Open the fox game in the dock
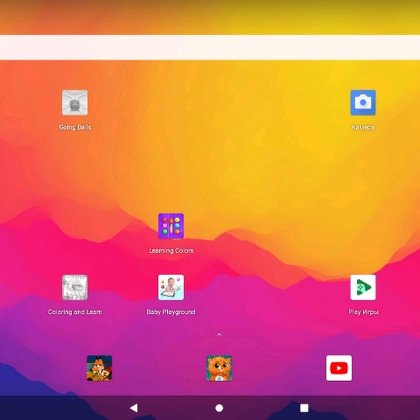 coord(99,368)
